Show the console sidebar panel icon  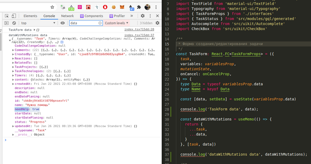pyautogui.click(x=7, y=23)
